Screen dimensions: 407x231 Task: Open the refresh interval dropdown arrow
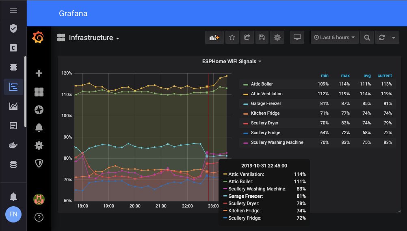coord(394,38)
